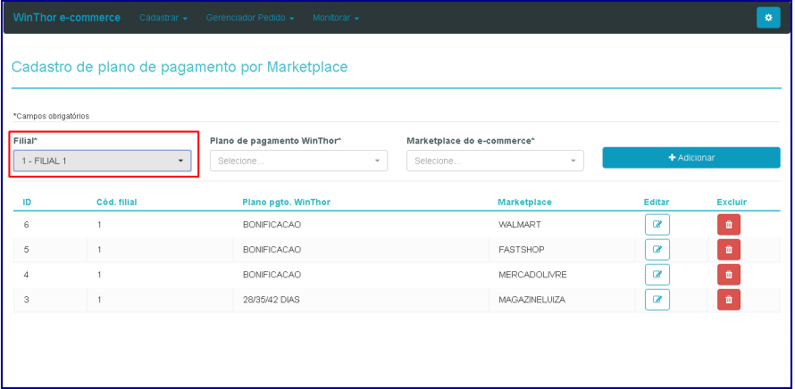Open the Monitorar menu
795x389 pixels.
[x=336, y=18]
